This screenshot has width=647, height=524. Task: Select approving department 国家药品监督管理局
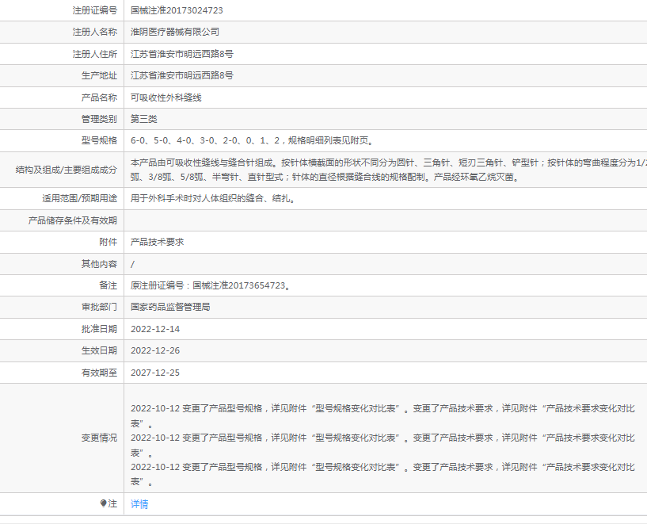pyautogui.click(x=170, y=307)
